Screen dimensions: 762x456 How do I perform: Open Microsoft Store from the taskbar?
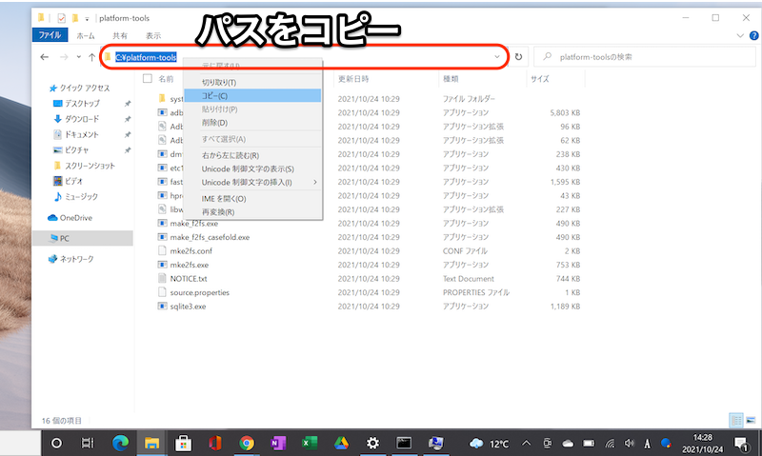pyautogui.click(x=183, y=443)
